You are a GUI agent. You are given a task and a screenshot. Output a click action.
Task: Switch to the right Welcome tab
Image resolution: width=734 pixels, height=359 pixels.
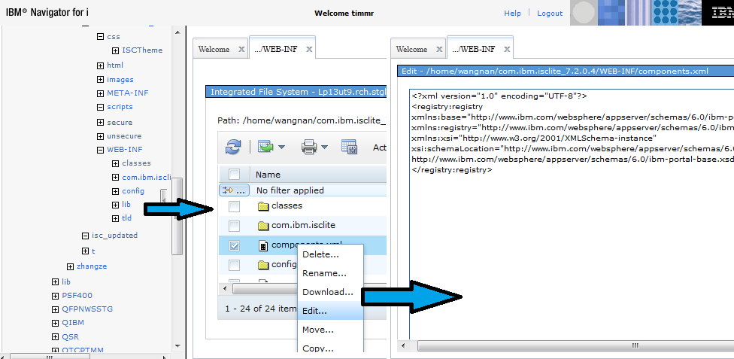pos(412,49)
